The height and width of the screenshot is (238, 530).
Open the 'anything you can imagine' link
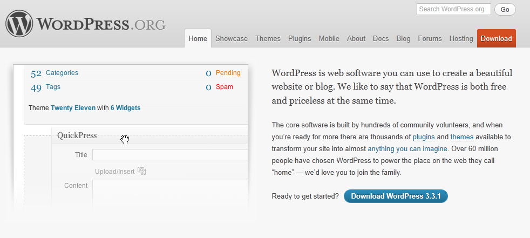pyautogui.click(x=407, y=149)
